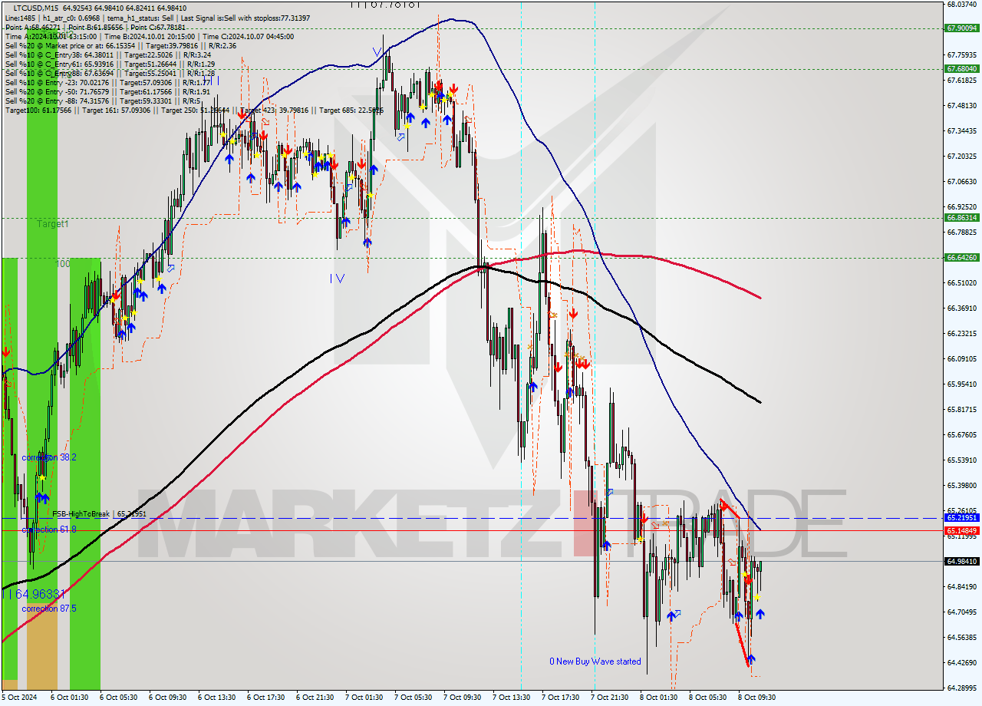Click the 'correction 38.2' label
The height and width of the screenshot is (706, 982).
(x=49, y=457)
